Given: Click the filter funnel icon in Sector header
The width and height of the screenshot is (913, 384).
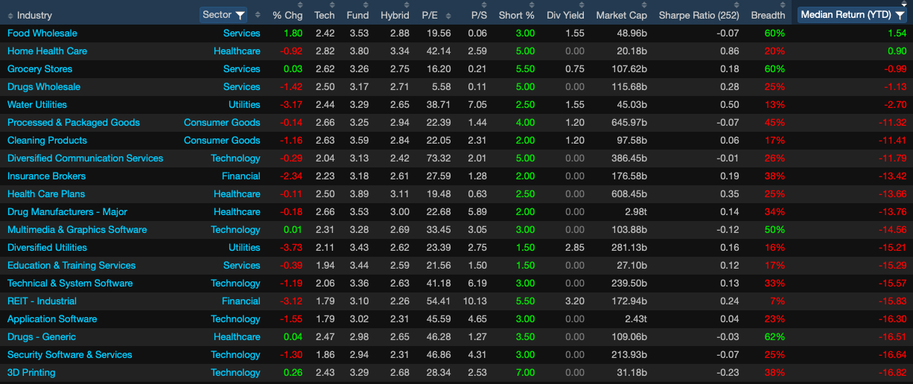Looking at the screenshot, I should (240, 15).
